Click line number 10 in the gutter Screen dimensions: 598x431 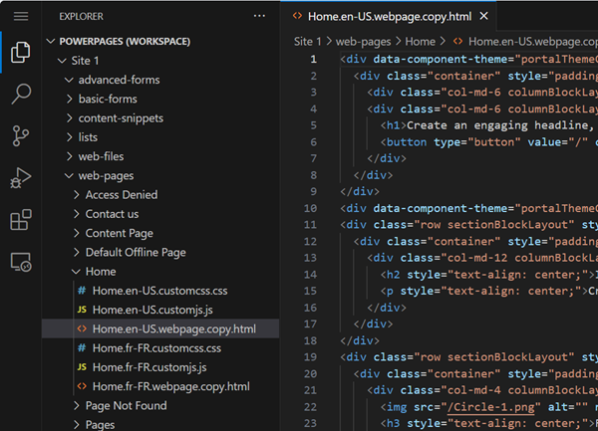pyautogui.click(x=311, y=208)
